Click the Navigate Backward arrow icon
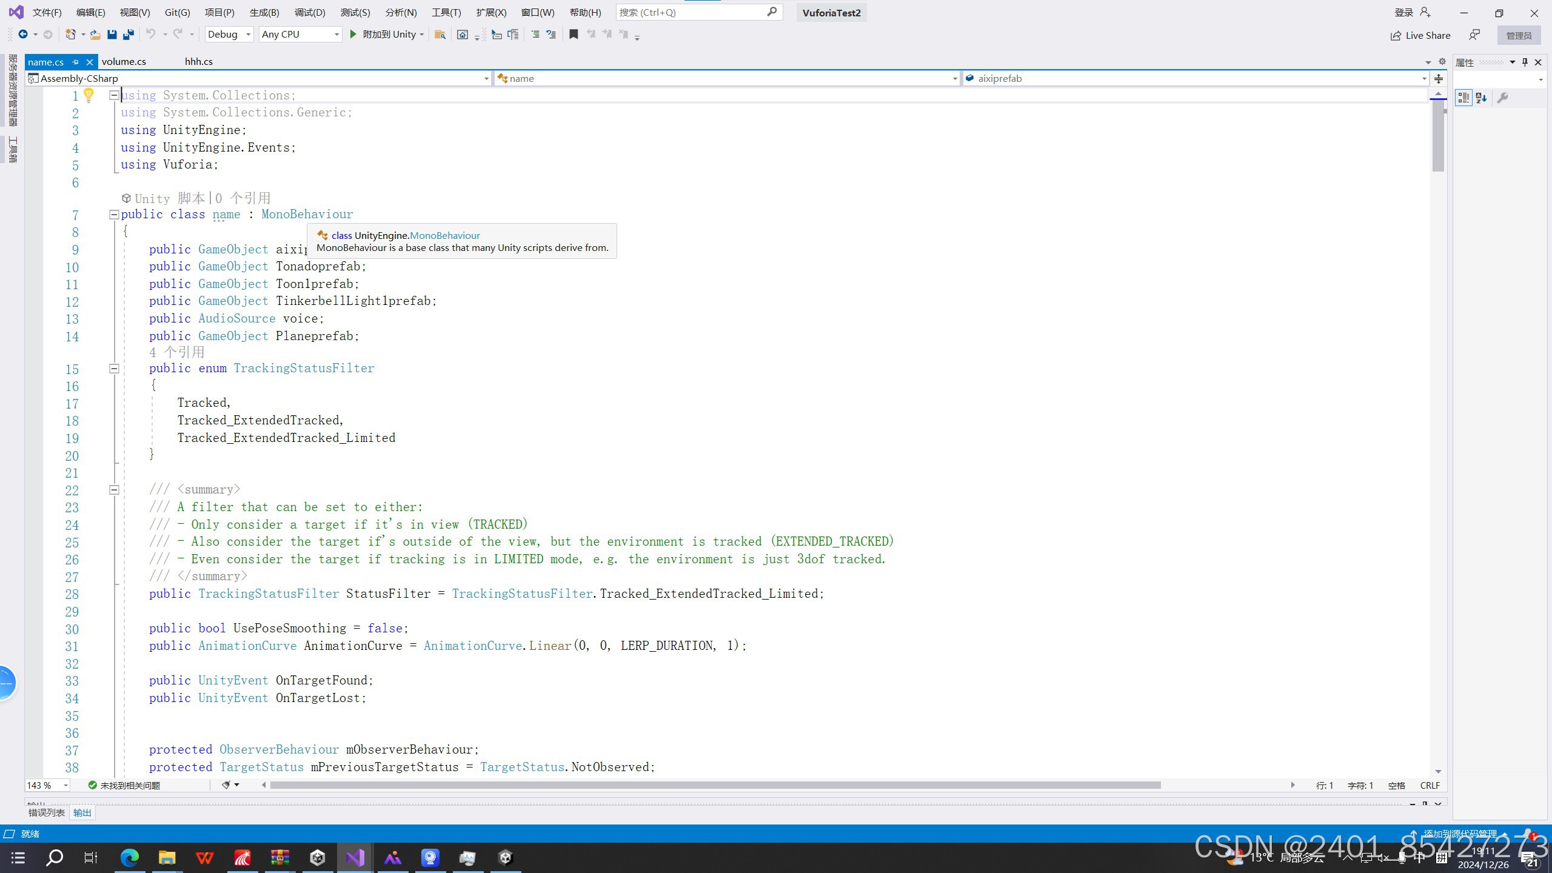The image size is (1552, 873). (x=23, y=35)
